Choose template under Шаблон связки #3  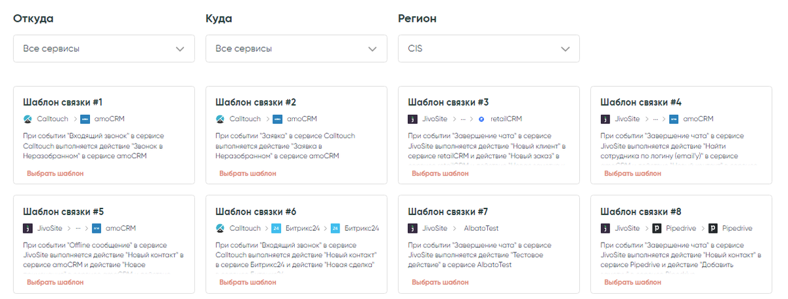click(440, 173)
